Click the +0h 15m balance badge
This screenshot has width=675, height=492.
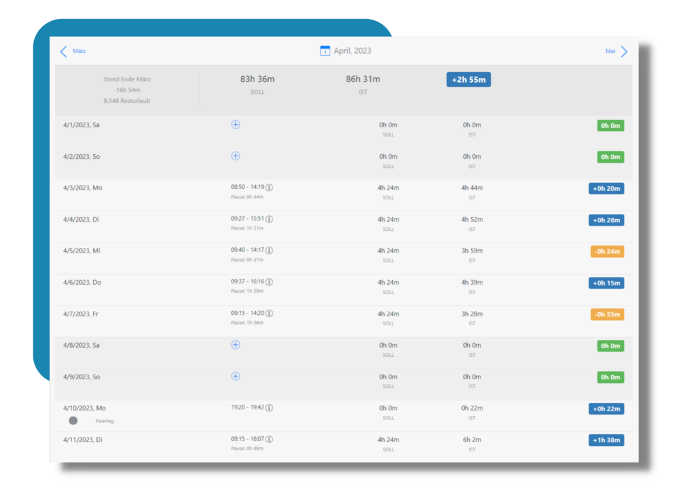pyautogui.click(x=606, y=283)
